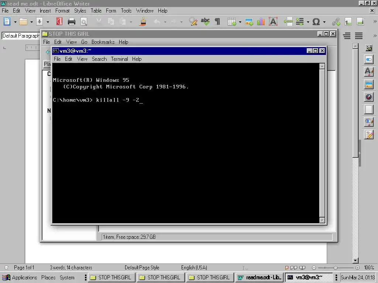This screenshot has width=378, height=283.
Task: Expand the formatting toolbar overflow chevron
Action: tap(375, 36)
